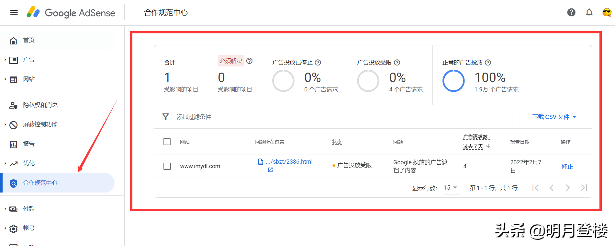Click the 广告投放受限 status cell
The width and height of the screenshot is (615, 246).
click(x=352, y=165)
